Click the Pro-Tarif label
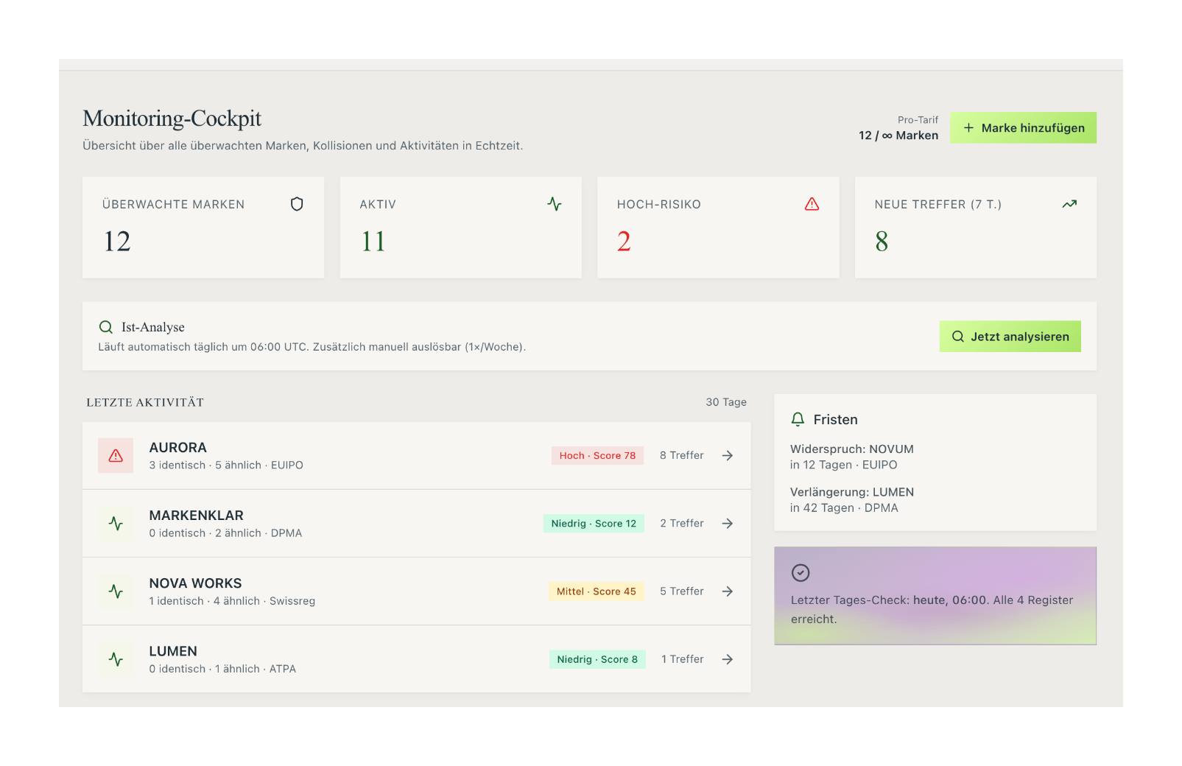This screenshot has width=1182, height=766. (918, 120)
